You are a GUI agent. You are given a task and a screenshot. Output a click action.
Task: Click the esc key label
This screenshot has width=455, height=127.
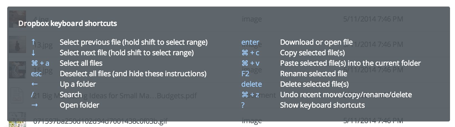point(36,74)
